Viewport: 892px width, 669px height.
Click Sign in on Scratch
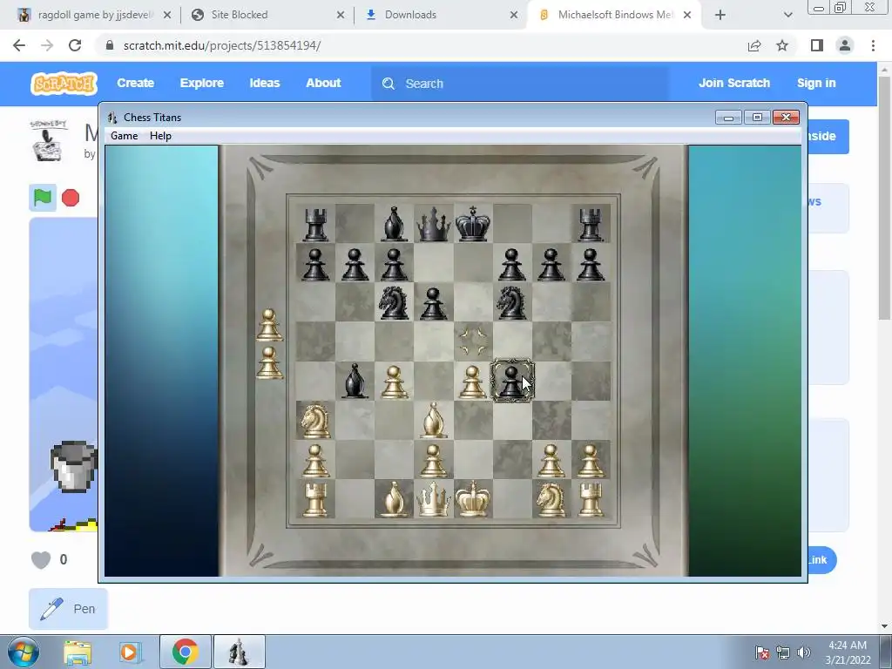coord(816,83)
